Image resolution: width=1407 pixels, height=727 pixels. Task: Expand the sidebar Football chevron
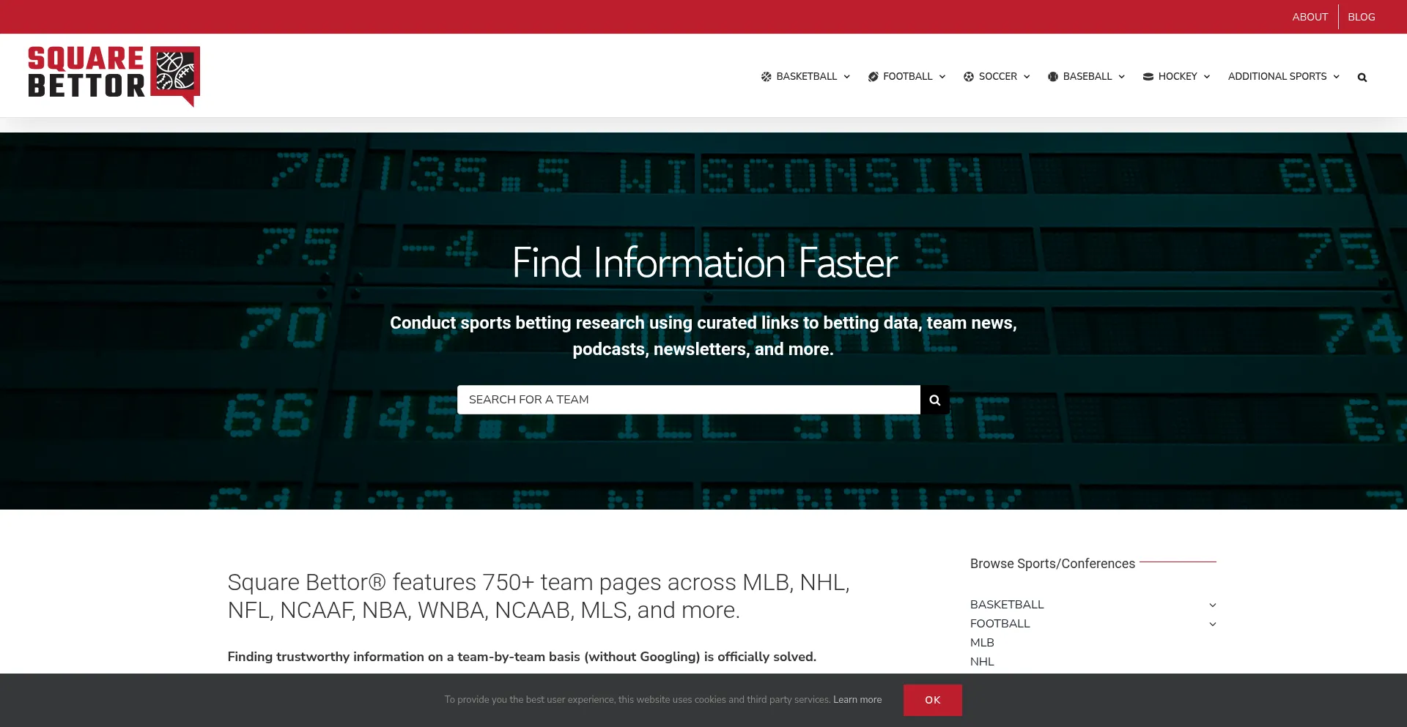pos(1212,624)
